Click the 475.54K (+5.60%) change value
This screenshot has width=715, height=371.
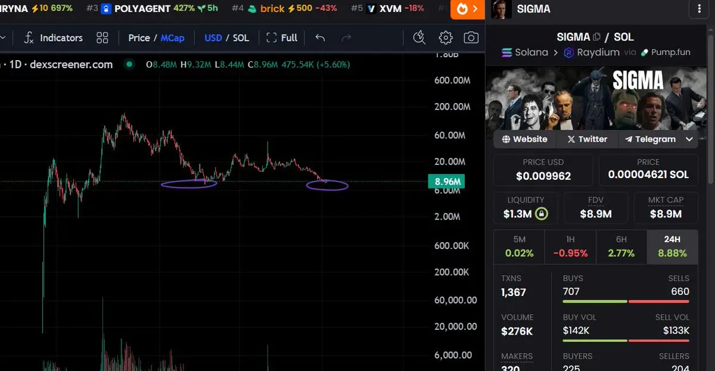coord(316,64)
